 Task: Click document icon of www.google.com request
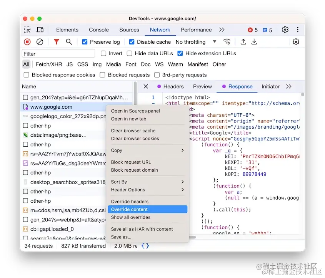click(25, 107)
